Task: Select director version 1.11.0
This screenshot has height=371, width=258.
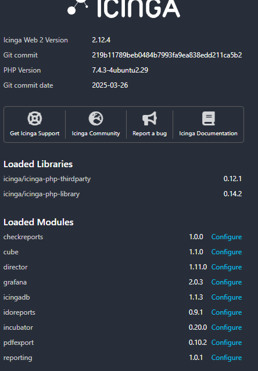Action: [x=198, y=267]
